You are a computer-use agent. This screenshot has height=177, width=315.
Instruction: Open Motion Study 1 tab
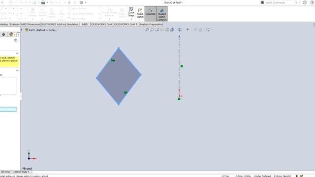[x=21, y=172]
